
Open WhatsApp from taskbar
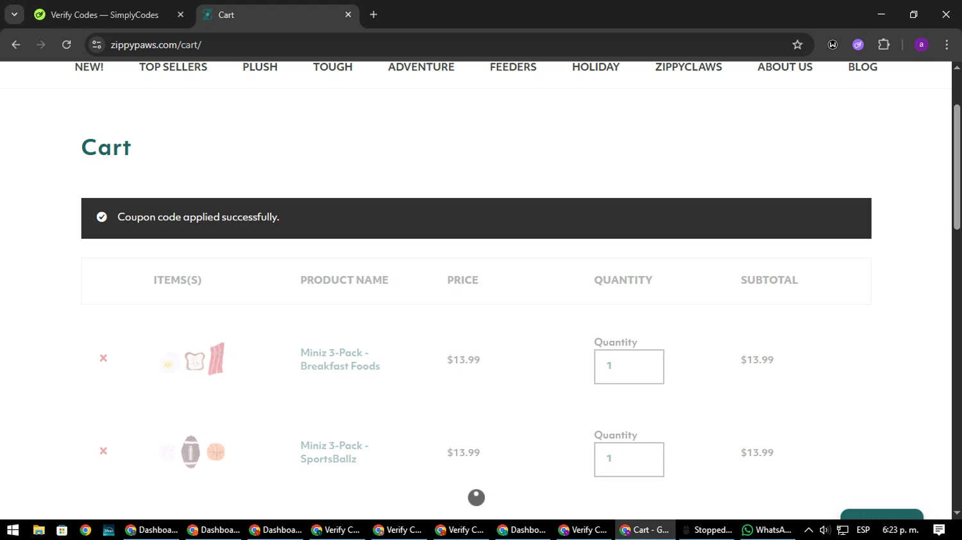(x=767, y=530)
